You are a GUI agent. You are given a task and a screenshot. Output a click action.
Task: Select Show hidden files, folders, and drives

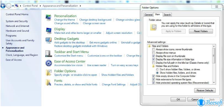tap(157, 73)
